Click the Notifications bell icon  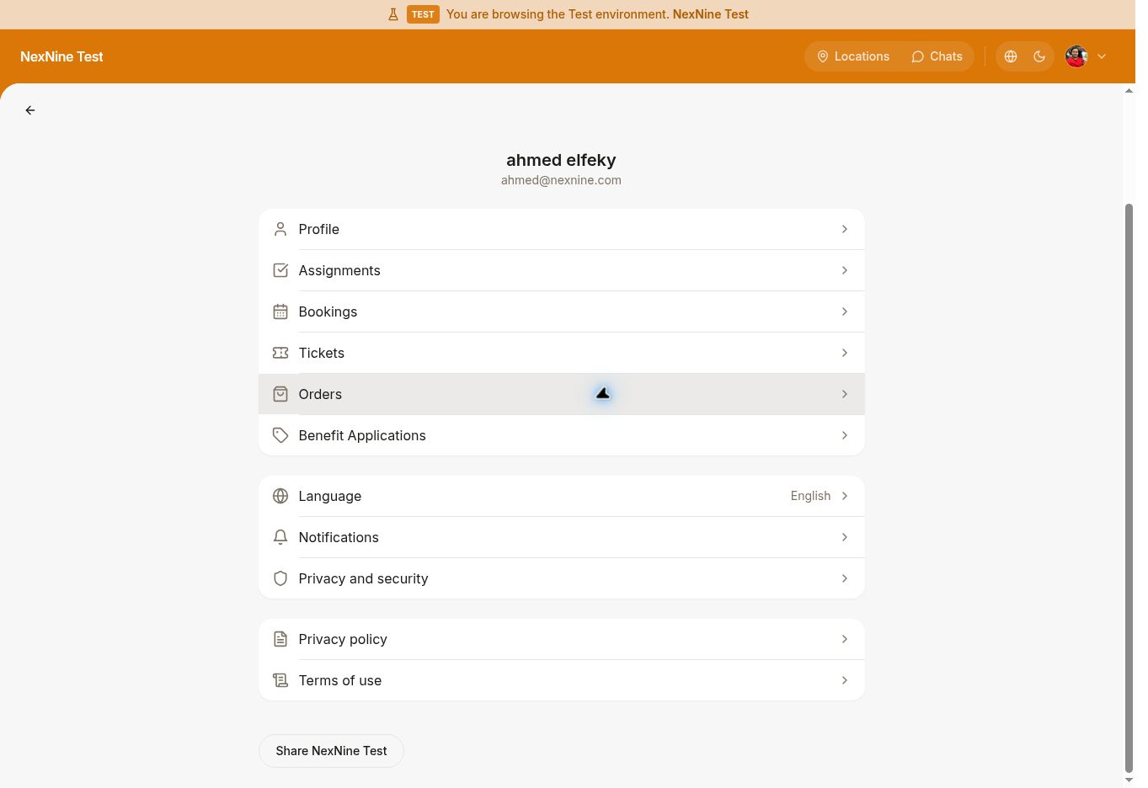tap(280, 537)
